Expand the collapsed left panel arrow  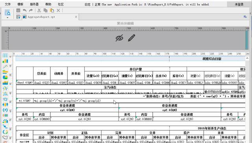coord(1,13)
